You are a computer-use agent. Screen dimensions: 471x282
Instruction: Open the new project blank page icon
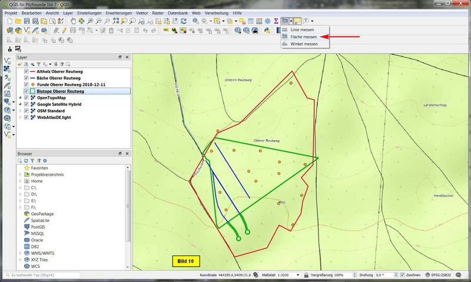tap(9, 21)
